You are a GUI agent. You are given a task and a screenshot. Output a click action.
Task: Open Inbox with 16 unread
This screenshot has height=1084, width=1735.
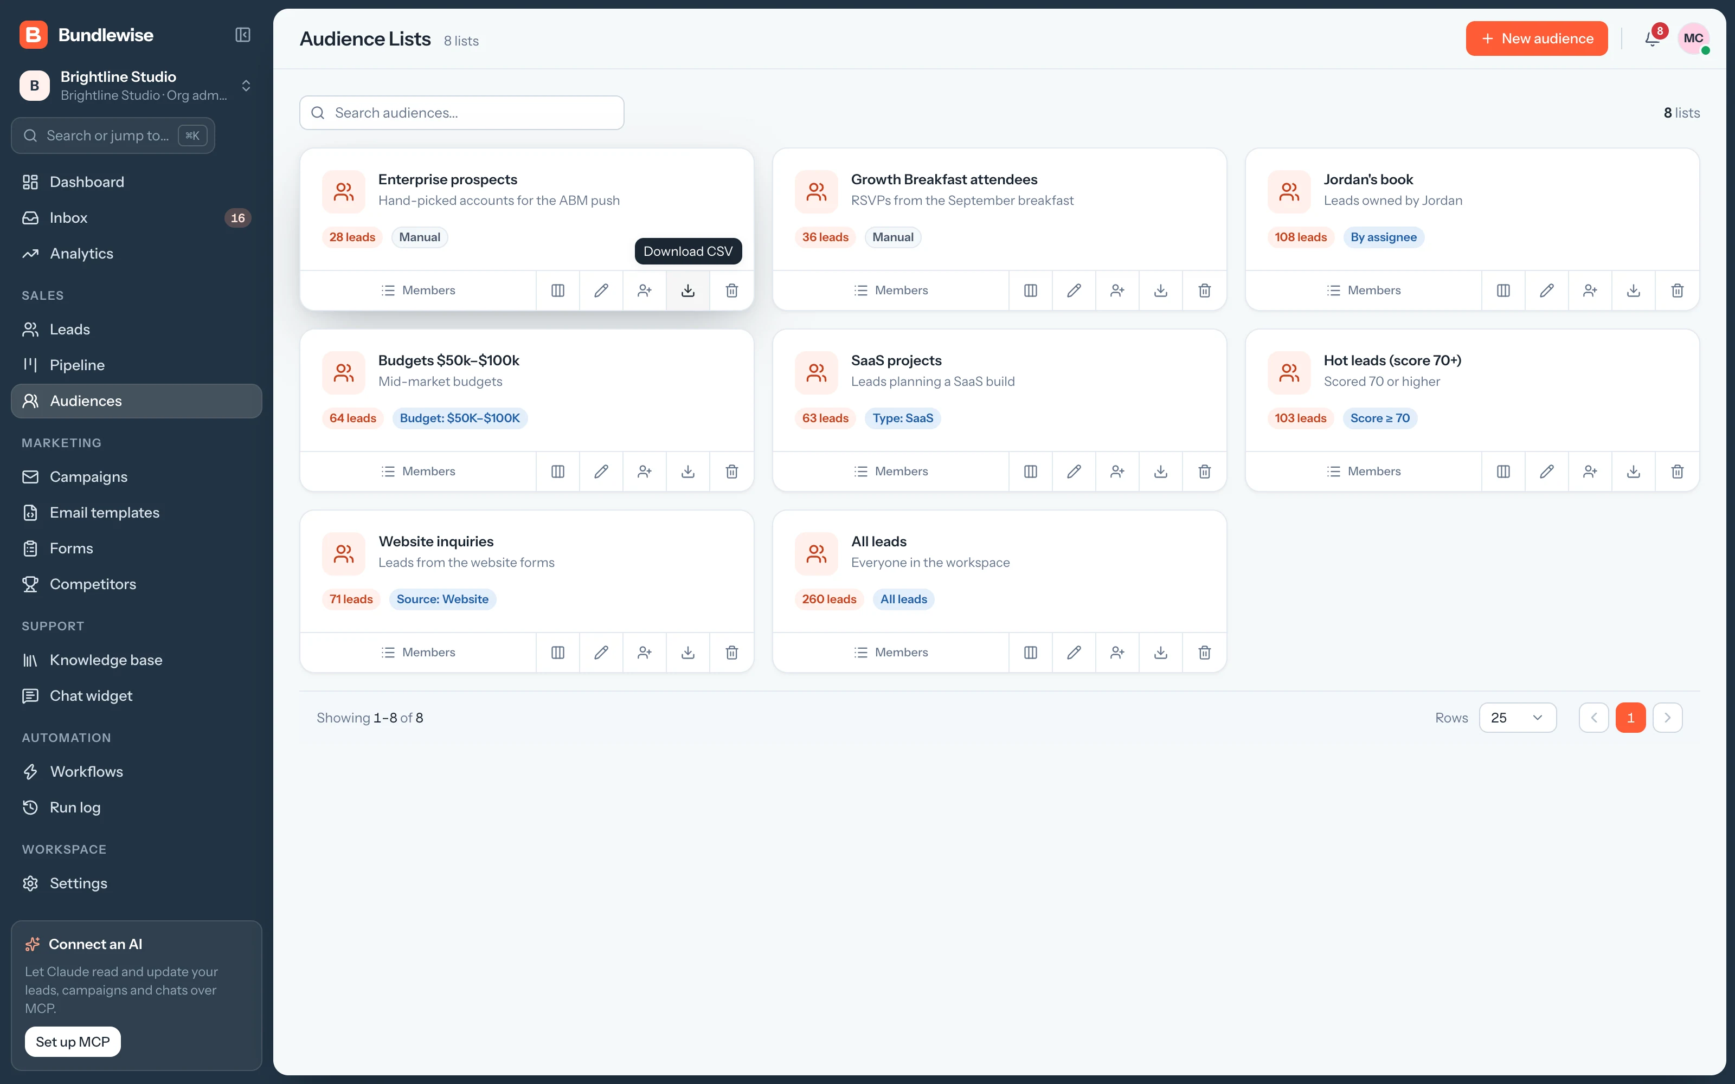(x=136, y=218)
